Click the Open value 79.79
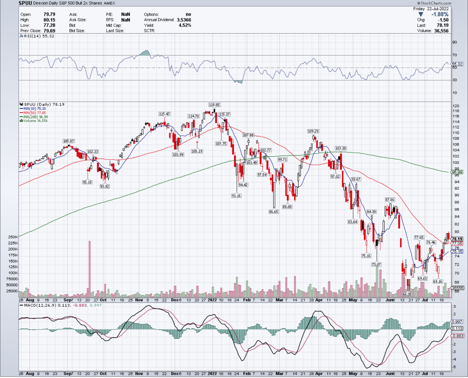Viewport: 468px width, 378px height. click(x=49, y=14)
